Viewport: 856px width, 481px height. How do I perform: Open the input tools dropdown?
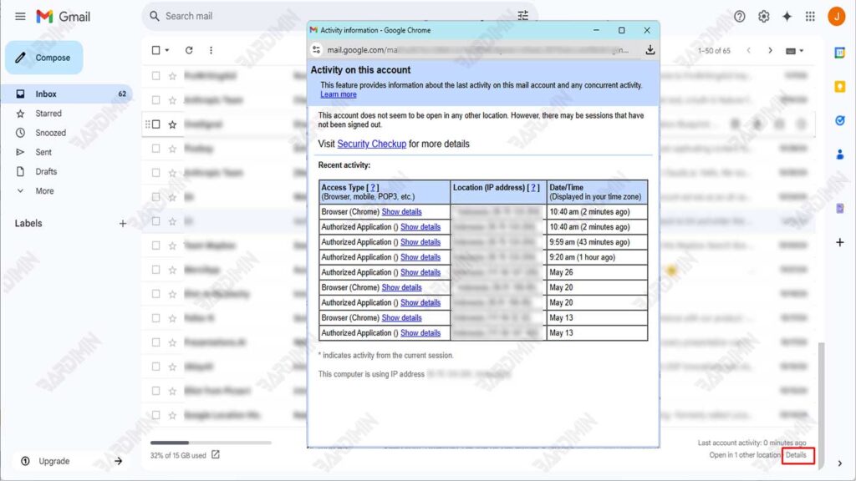pos(794,51)
